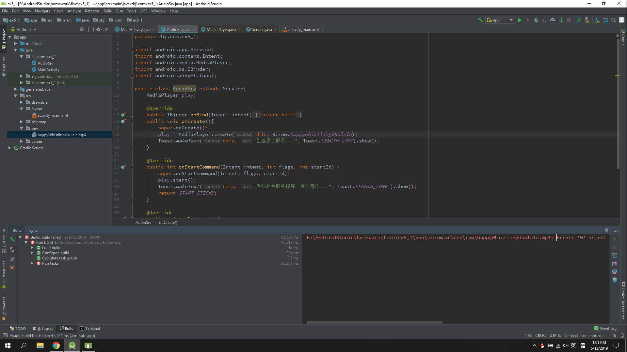Click the Sync Project with Gradle icon
This screenshot has width=627, height=352.
click(x=579, y=20)
